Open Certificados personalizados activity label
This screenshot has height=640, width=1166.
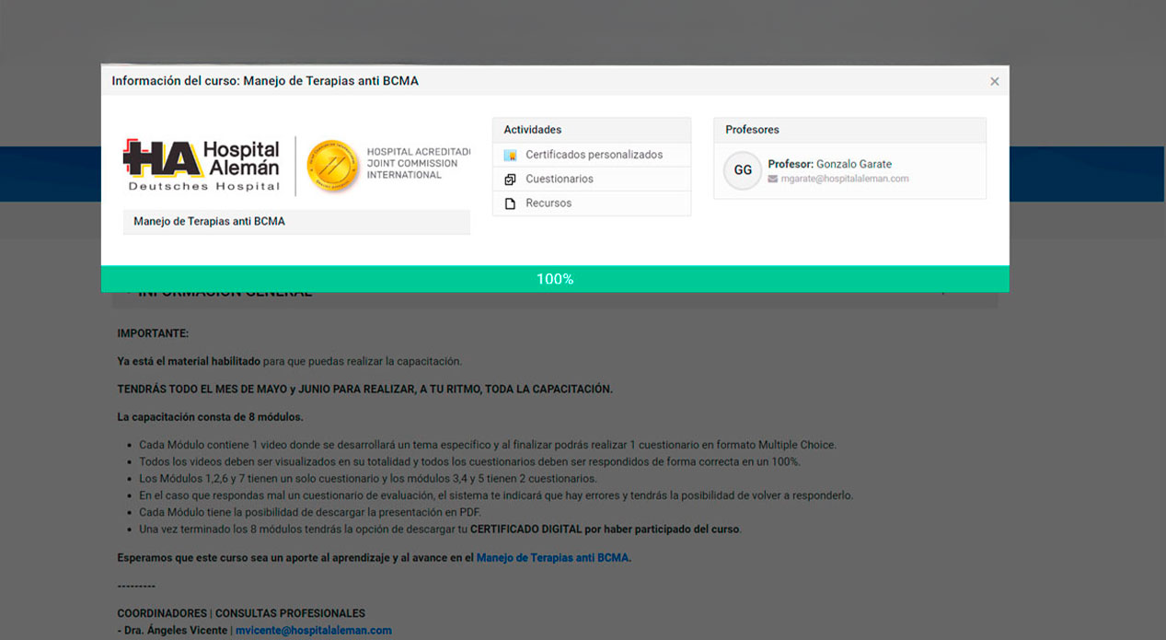[594, 155]
